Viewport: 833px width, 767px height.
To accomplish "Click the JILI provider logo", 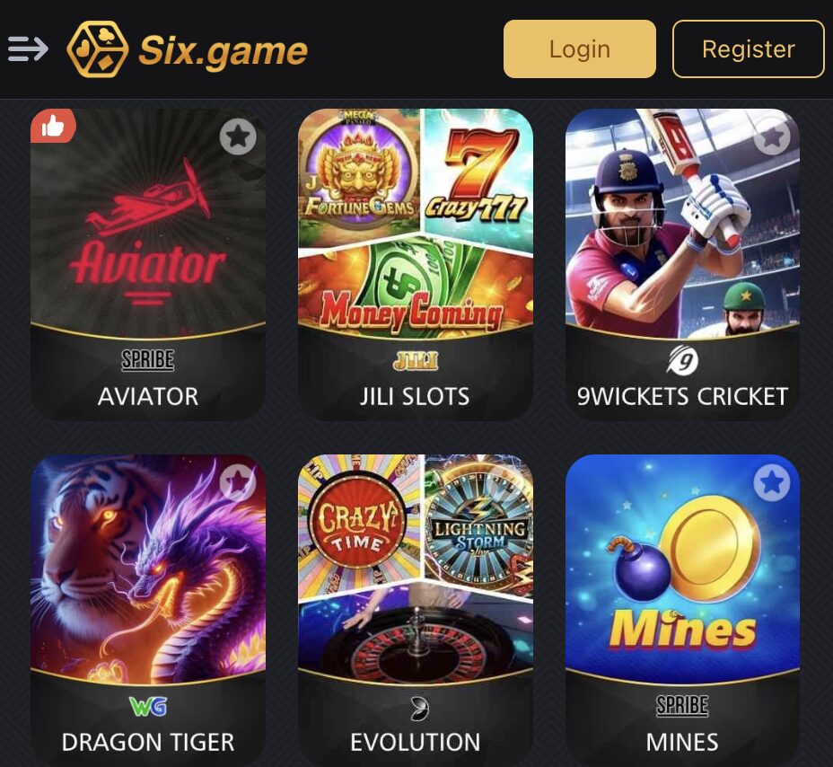I will (415, 361).
